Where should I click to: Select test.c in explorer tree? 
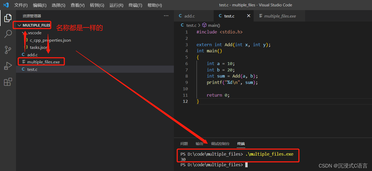[x=32, y=69]
